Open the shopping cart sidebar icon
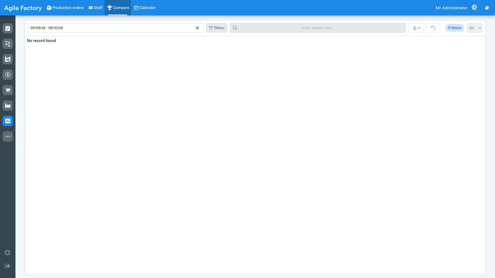Image resolution: width=495 pixels, height=278 pixels. point(8,90)
